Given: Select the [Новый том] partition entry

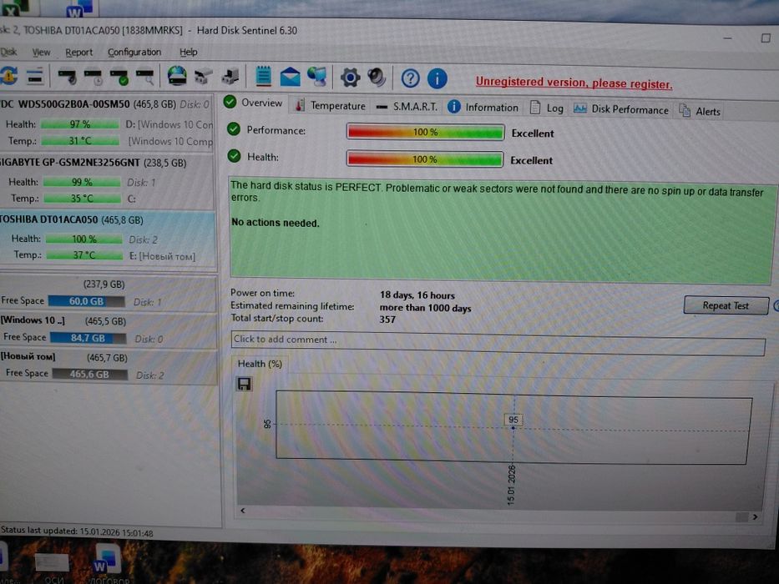Looking at the screenshot, I should (109, 366).
